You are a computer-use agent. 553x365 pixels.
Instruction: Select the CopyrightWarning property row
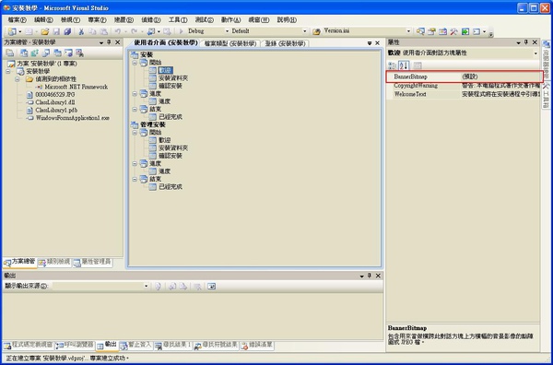(463, 86)
